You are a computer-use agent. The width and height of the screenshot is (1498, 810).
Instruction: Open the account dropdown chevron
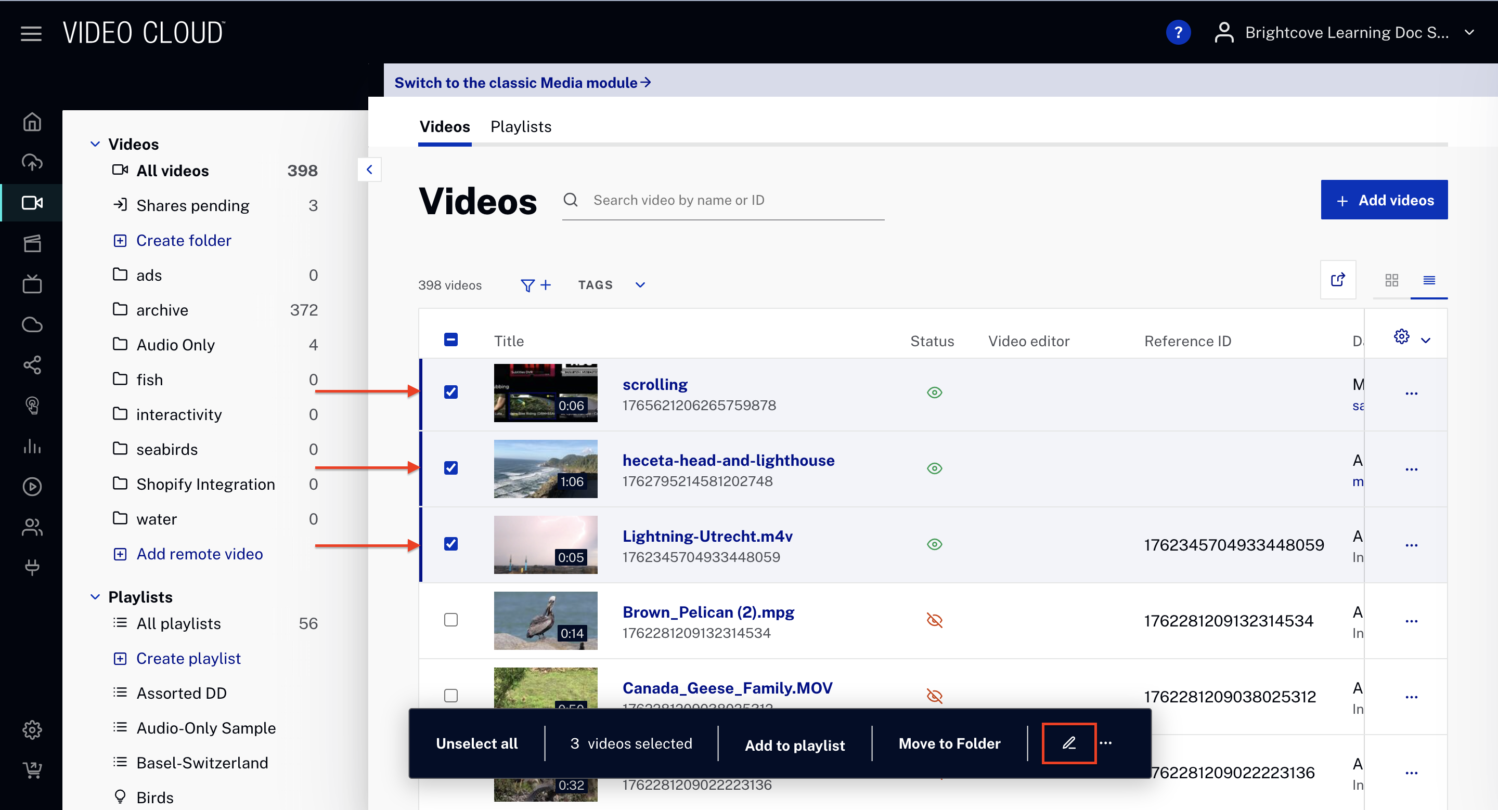coord(1469,33)
